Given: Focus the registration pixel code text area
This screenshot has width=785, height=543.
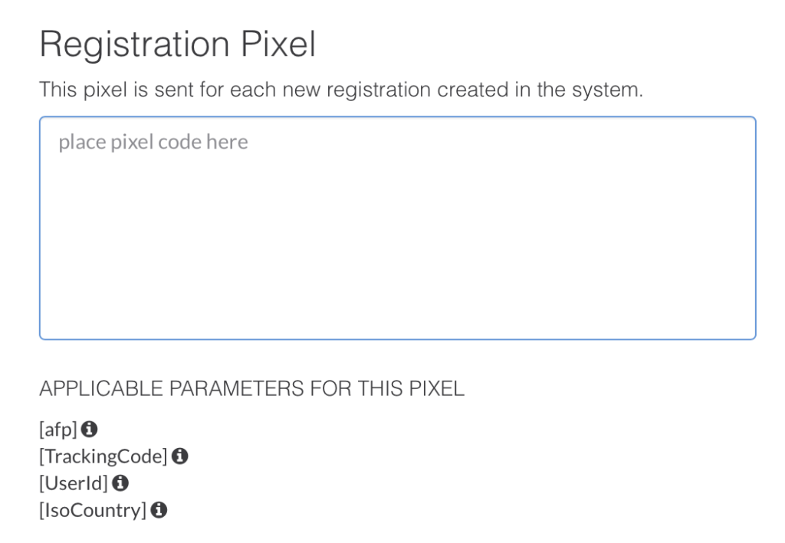Looking at the screenshot, I should click(398, 228).
